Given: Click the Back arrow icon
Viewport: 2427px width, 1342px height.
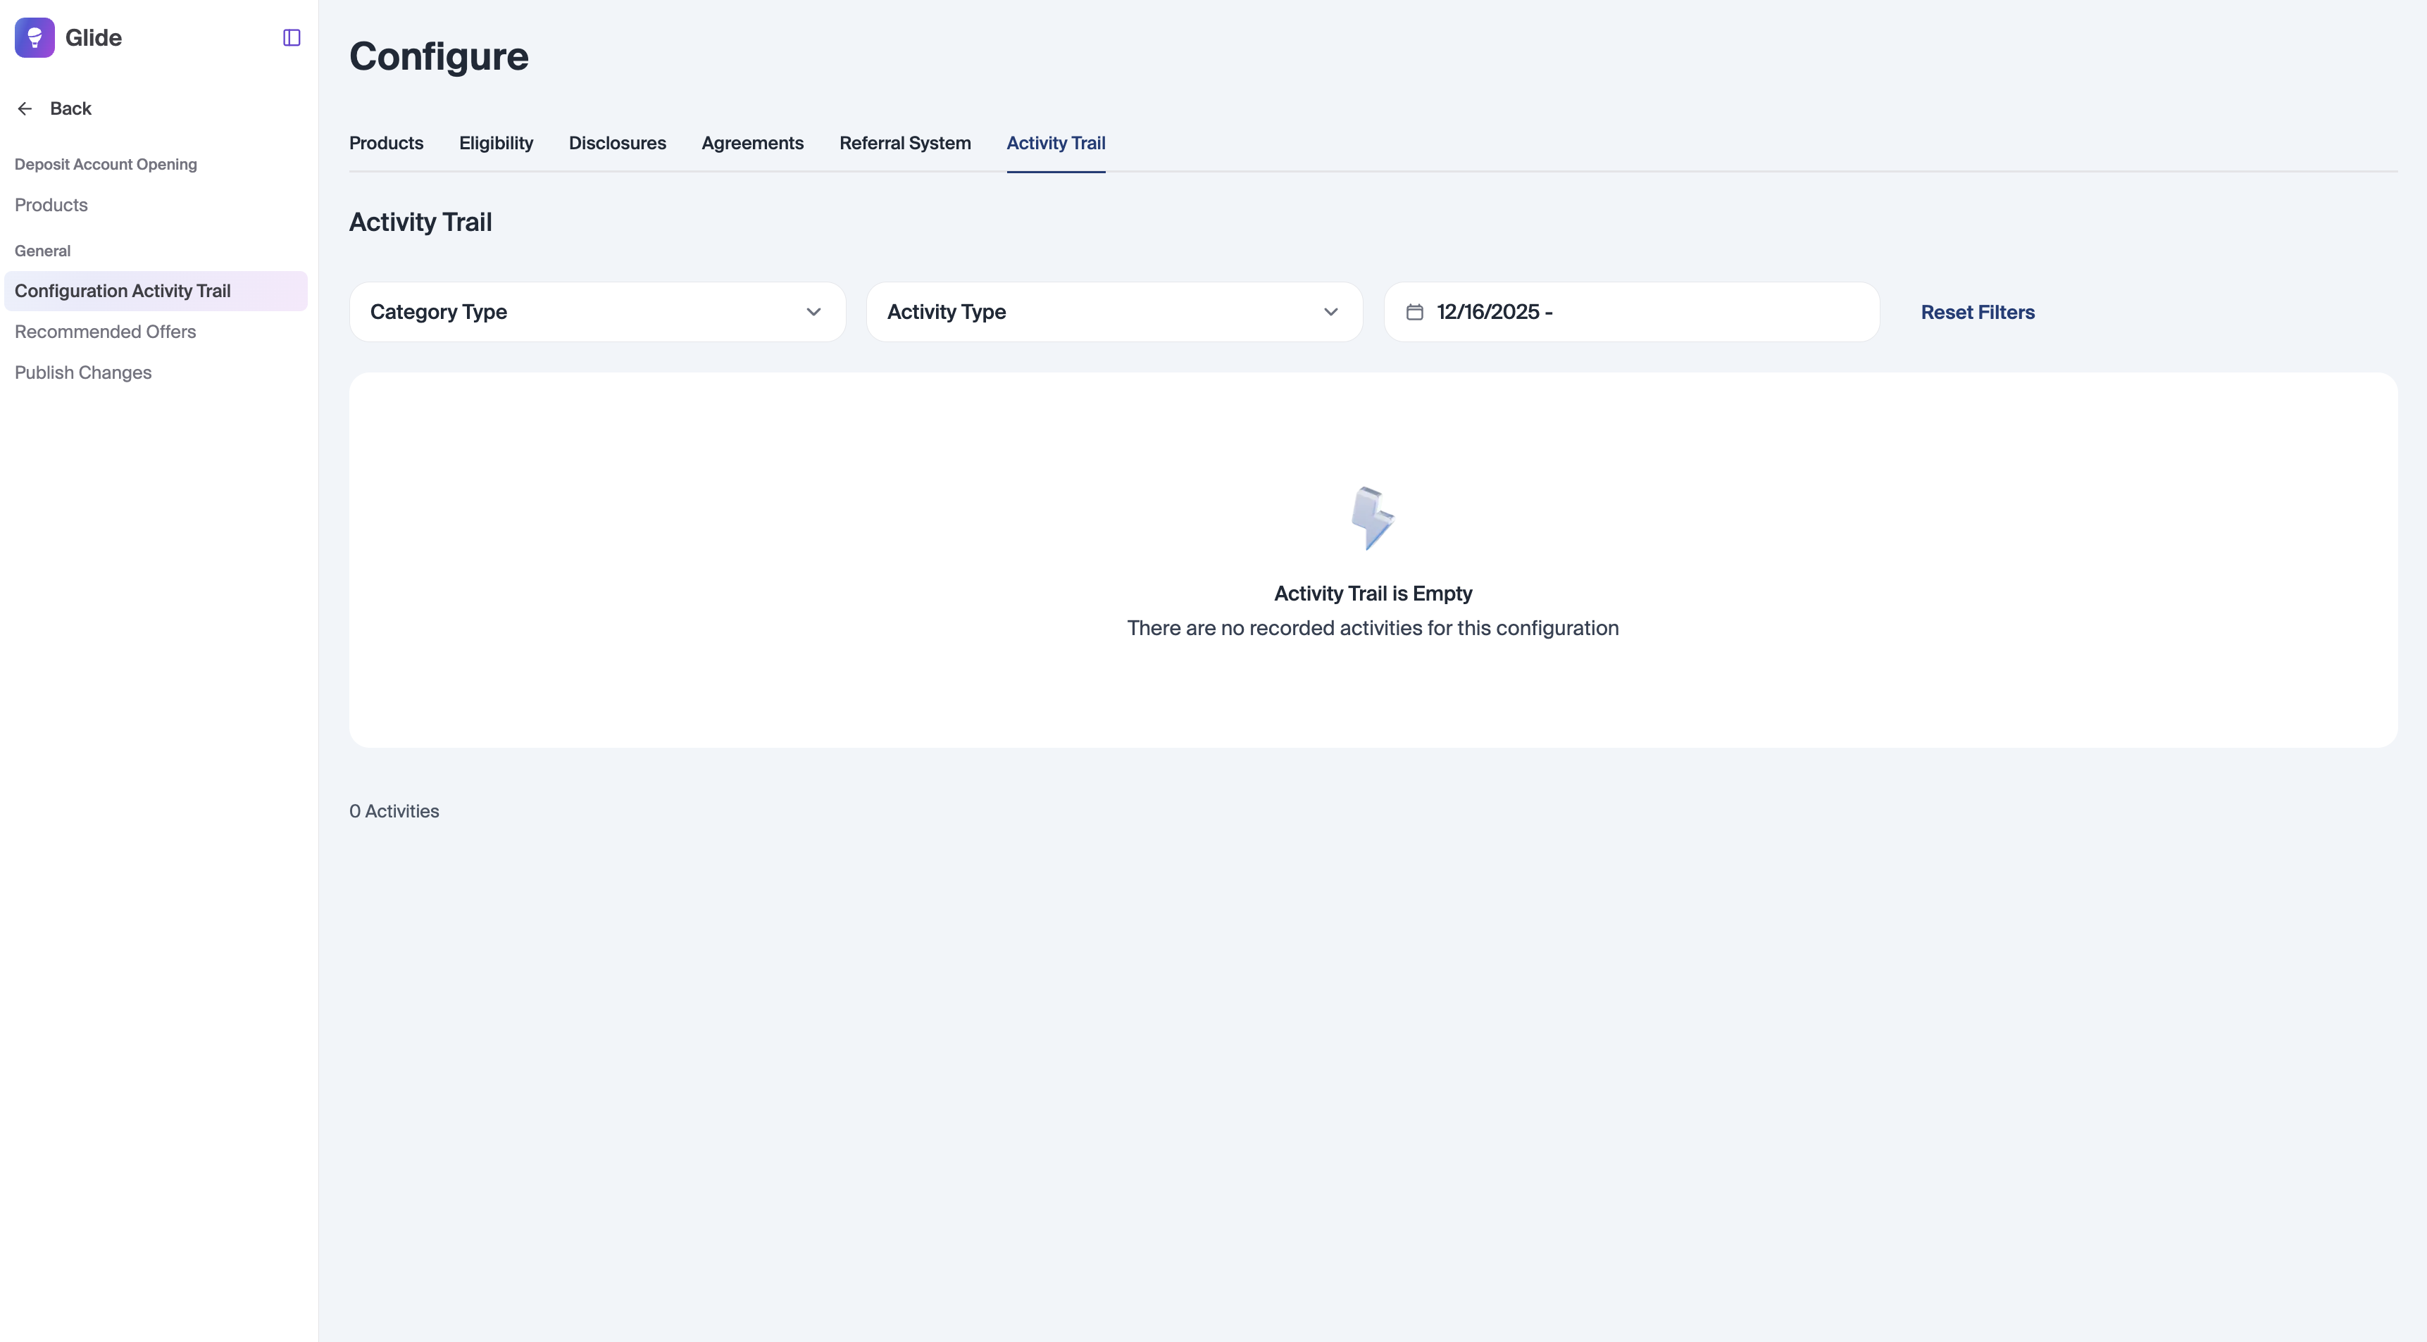Looking at the screenshot, I should [x=25, y=108].
